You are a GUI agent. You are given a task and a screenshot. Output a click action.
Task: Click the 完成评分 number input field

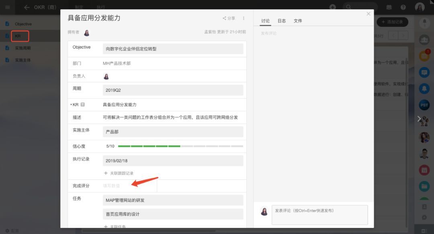[129, 186]
